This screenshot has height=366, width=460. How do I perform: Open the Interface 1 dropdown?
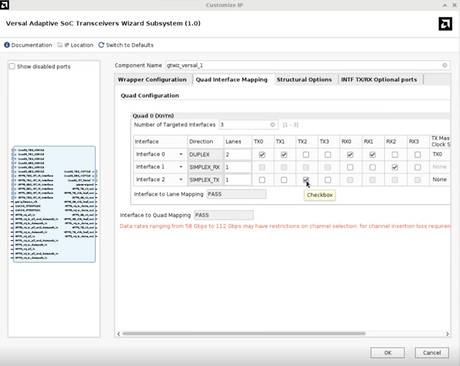(x=181, y=167)
